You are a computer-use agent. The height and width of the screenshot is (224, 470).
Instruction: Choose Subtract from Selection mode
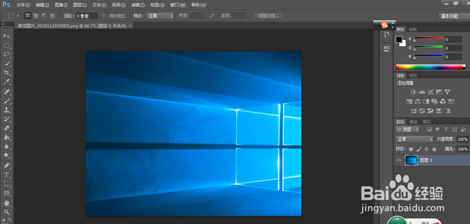44,15
